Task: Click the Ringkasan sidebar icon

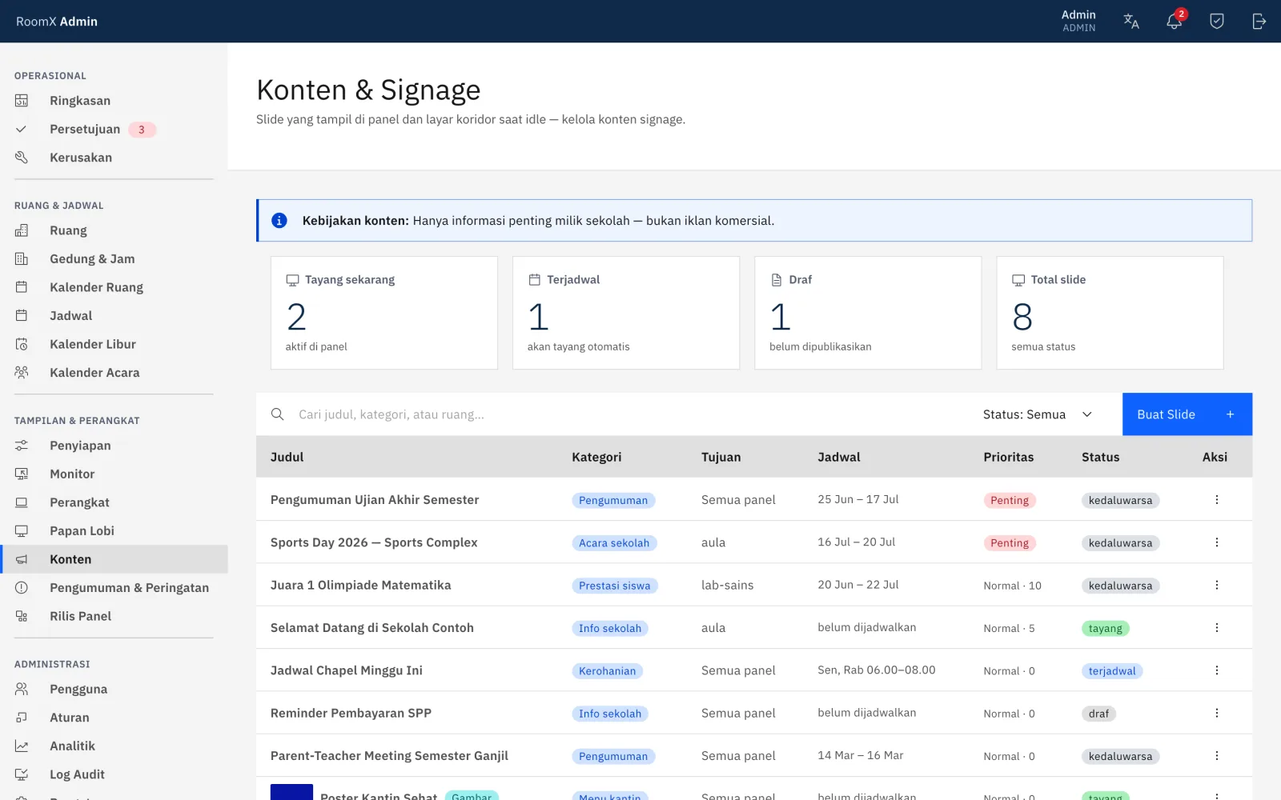Action: pos(22,101)
